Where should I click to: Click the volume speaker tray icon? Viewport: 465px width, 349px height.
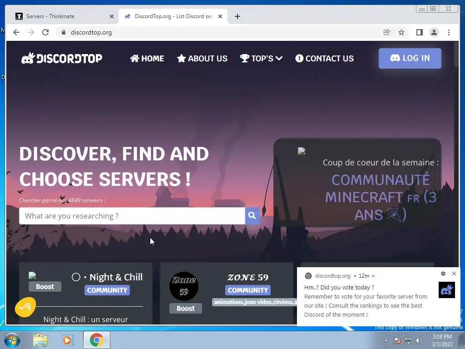pyautogui.click(x=419, y=340)
